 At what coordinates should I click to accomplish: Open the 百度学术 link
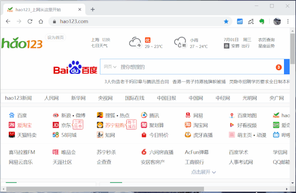tap(239, 152)
